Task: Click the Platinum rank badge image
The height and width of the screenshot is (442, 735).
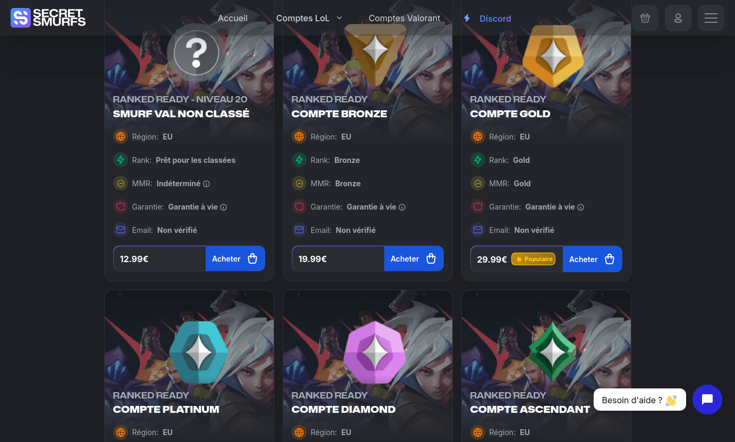Action: [199, 352]
